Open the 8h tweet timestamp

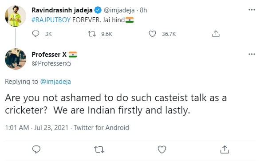(143, 10)
